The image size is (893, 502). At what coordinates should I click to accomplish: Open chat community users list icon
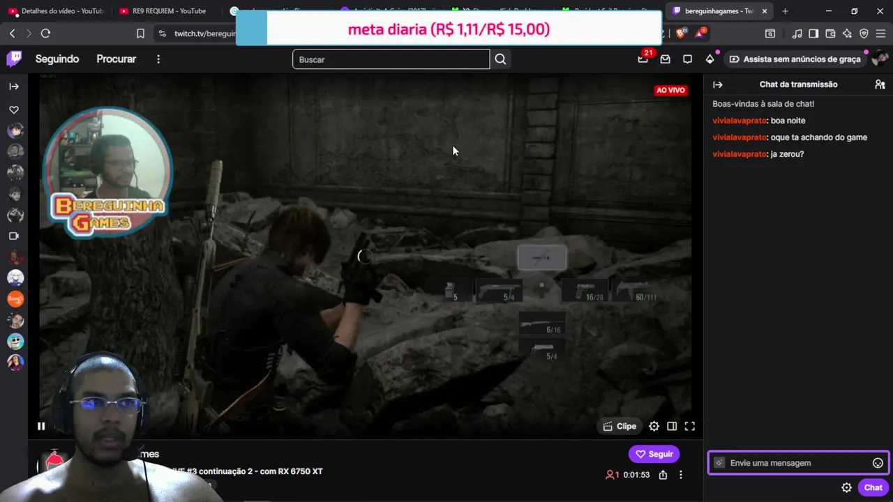880,84
